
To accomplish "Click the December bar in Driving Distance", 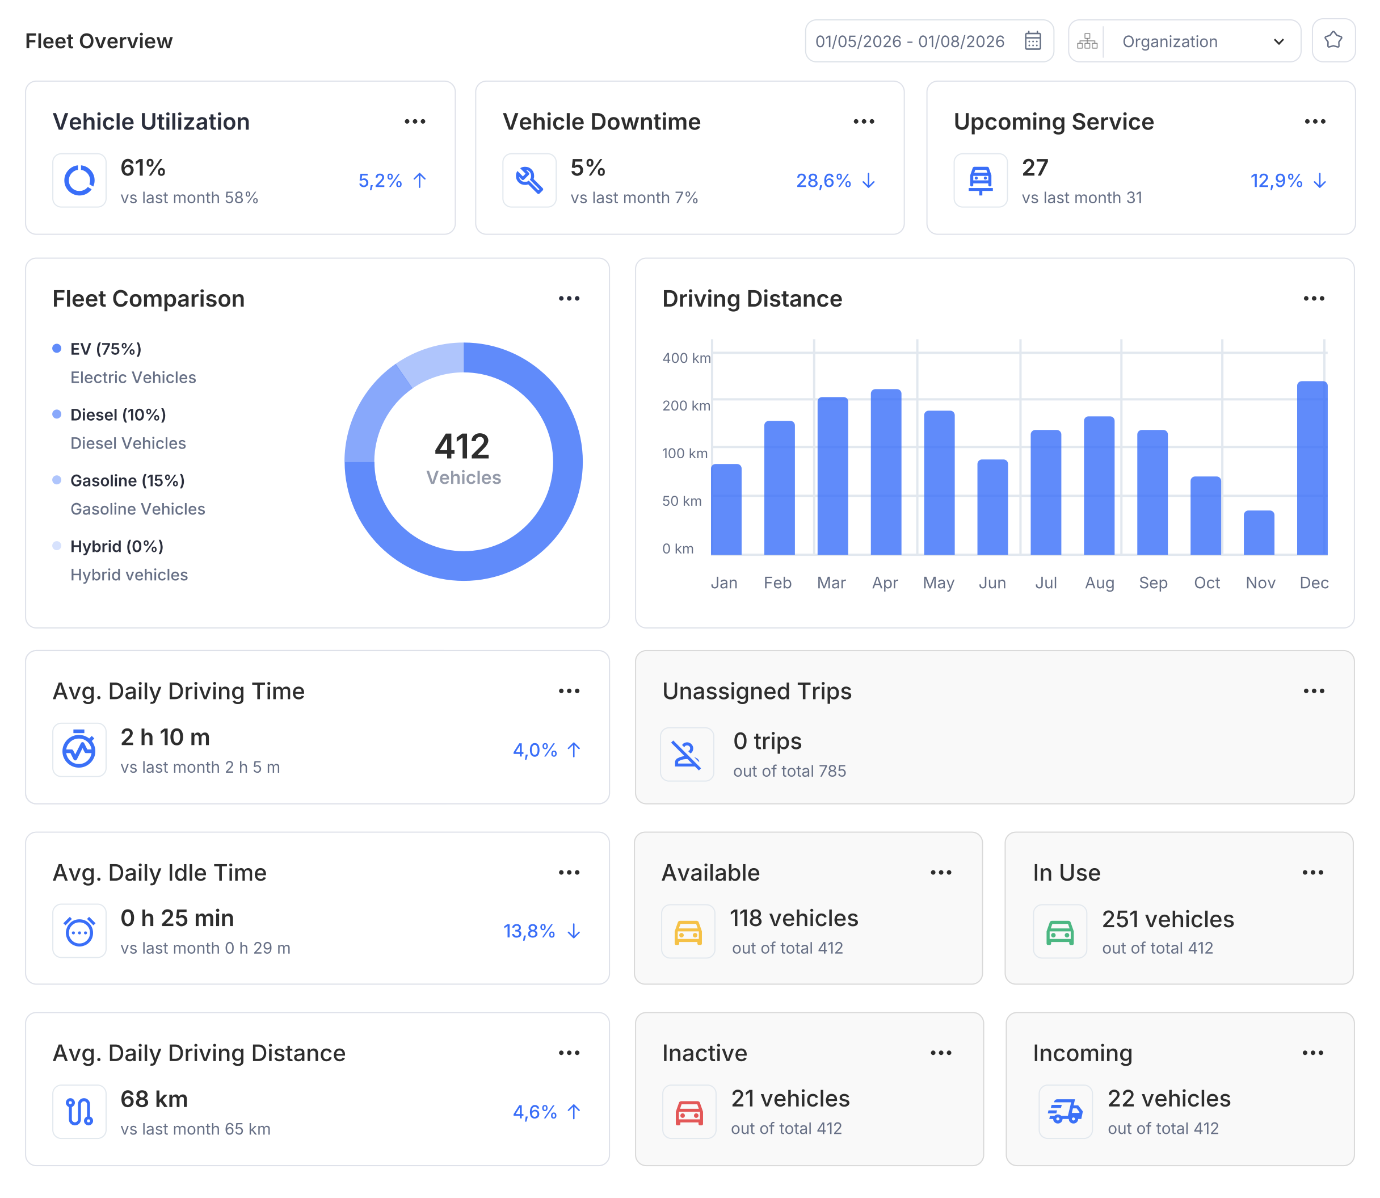I will click(1311, 468).
